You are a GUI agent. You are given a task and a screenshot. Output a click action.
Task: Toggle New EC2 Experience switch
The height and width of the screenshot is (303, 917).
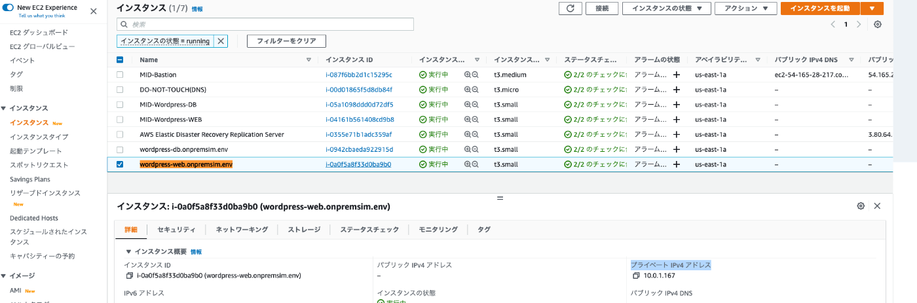[x=9, y=7]
